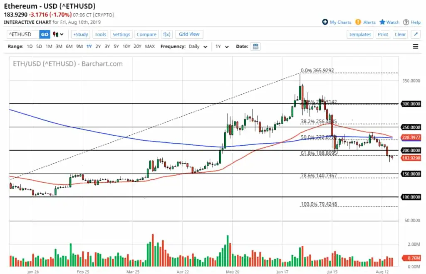Click the 61.8% 188.8695 Fibonacci label
The image size is (426, 274).
319,153
